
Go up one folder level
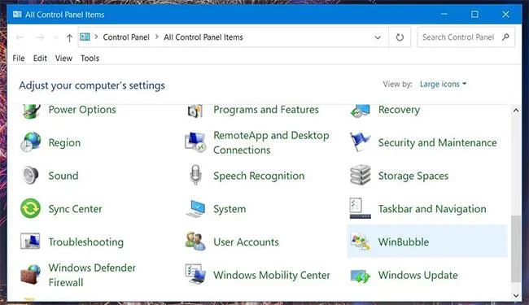click(x=69, y=37)
